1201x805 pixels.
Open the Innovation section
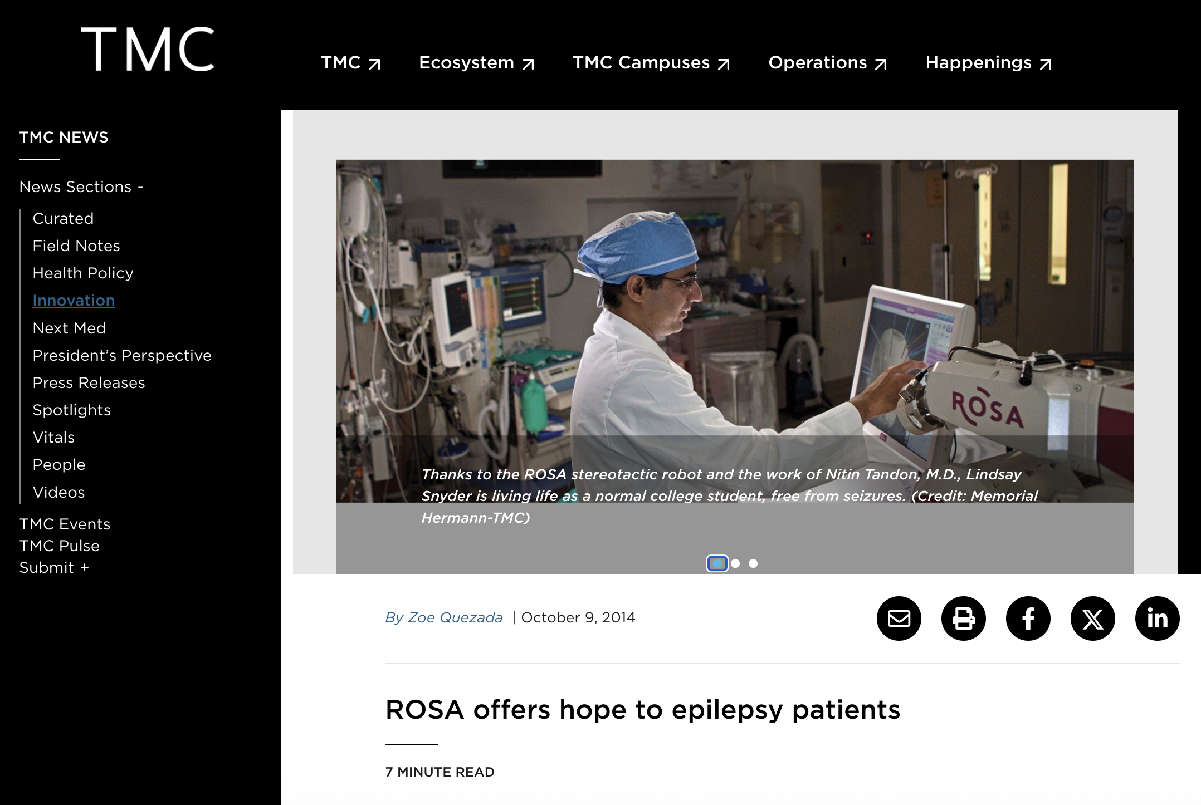74,300
